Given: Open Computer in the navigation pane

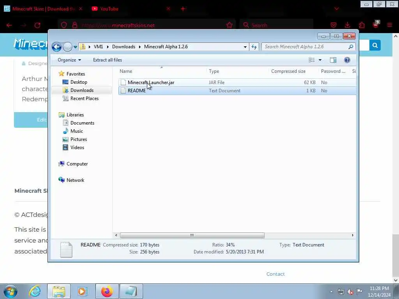Looking at the screenshot, I should coord(77,164).
